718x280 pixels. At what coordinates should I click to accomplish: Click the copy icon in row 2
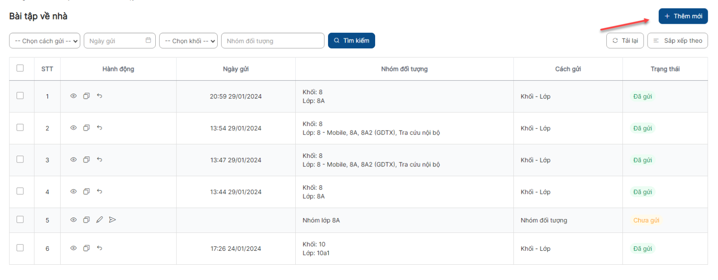87,128
